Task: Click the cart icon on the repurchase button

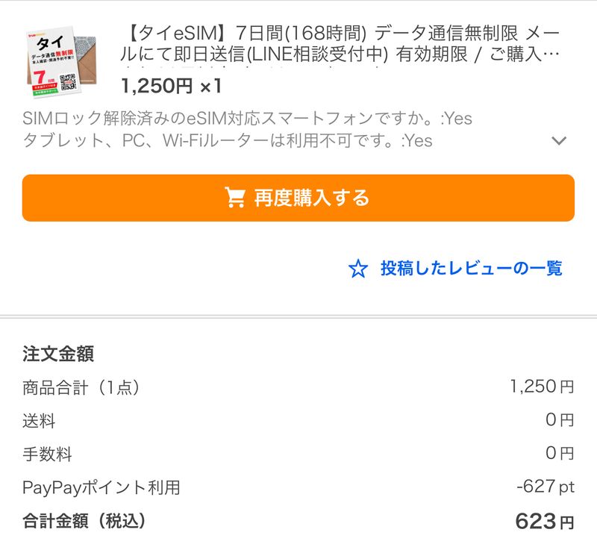Action: point(235,198)
